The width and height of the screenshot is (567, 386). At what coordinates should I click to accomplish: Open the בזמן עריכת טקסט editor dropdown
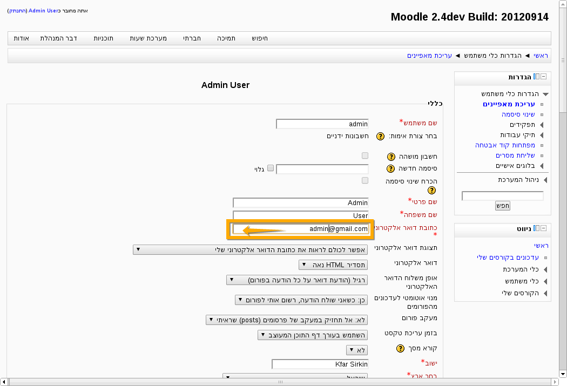pyautogui.click(x=313, y=335)
